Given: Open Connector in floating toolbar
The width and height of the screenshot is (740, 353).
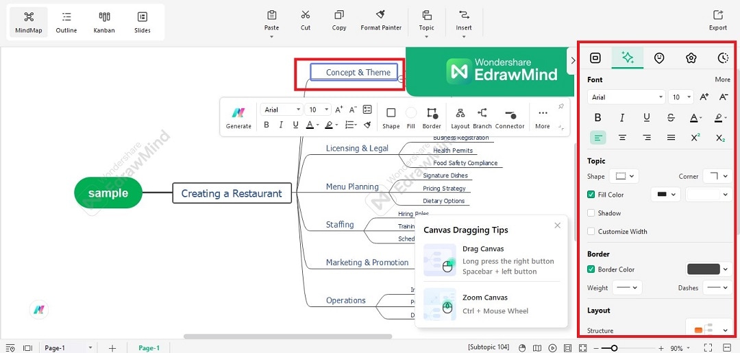Looking at the screenshot, I should [x=510, y=118].
